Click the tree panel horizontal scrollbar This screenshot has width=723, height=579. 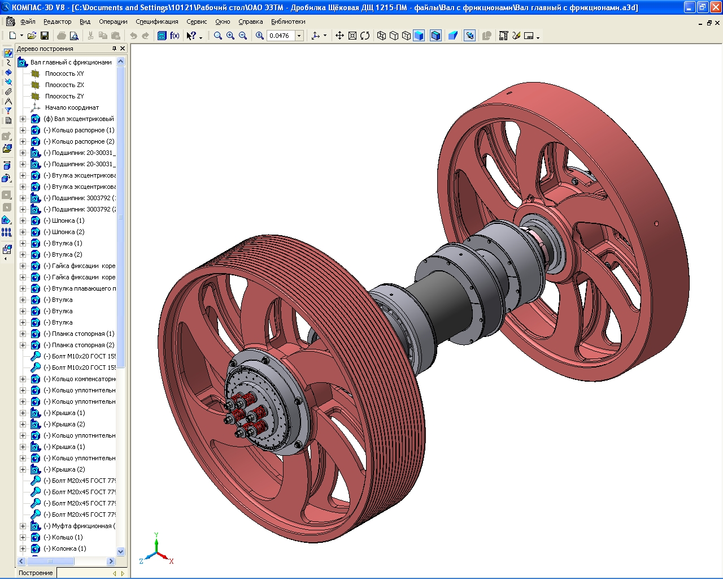[x=67, y=561]
